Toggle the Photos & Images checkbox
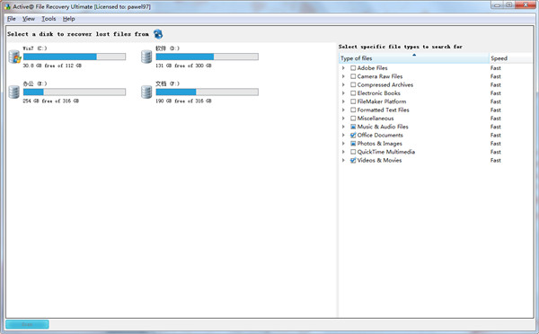This screenshot has height=334, width=539. click(353, 144)
